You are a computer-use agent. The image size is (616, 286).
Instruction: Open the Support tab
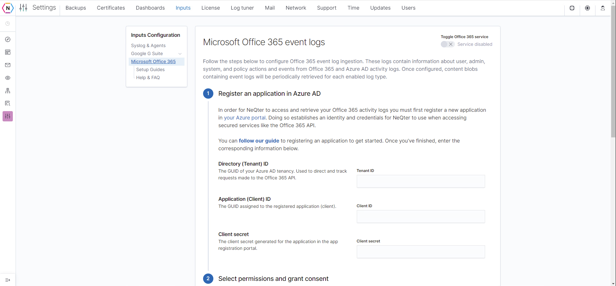coord(327,8)
